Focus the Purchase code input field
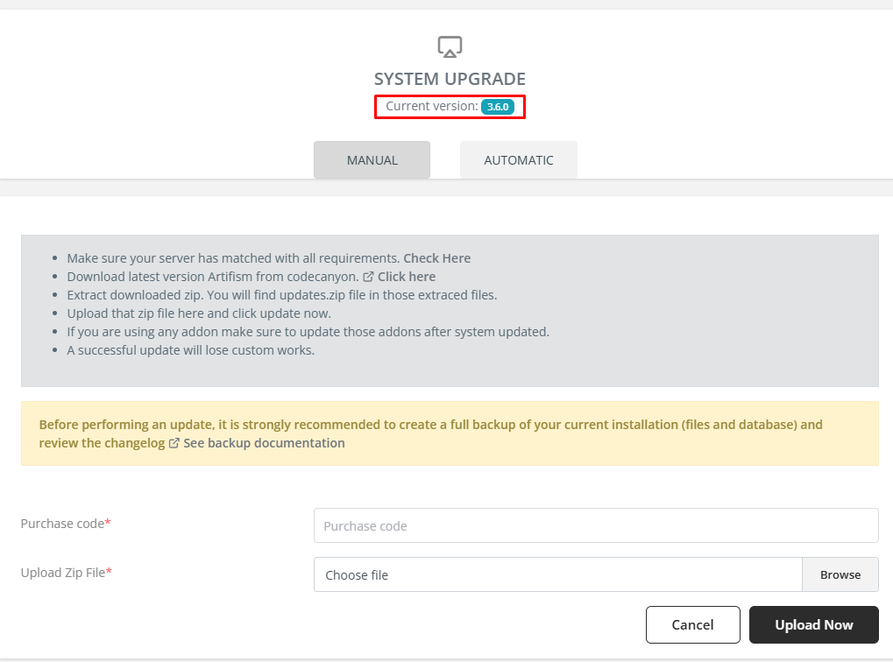 pos(595,526)
